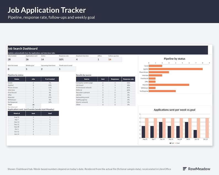Click the Reached interview value 4
The image size is (219, 175).
[x=77, y=60]
